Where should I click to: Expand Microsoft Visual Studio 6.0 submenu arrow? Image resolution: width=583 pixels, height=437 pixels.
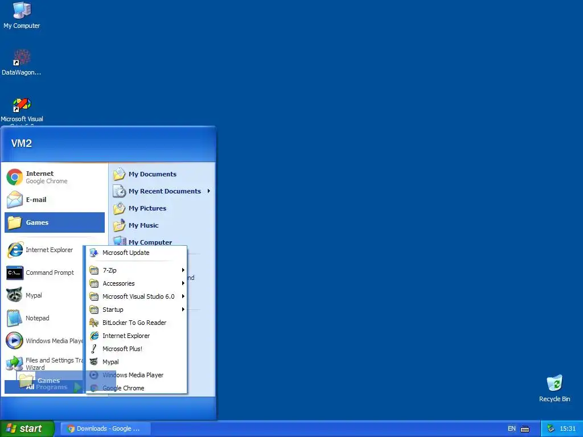pos(183,296)
